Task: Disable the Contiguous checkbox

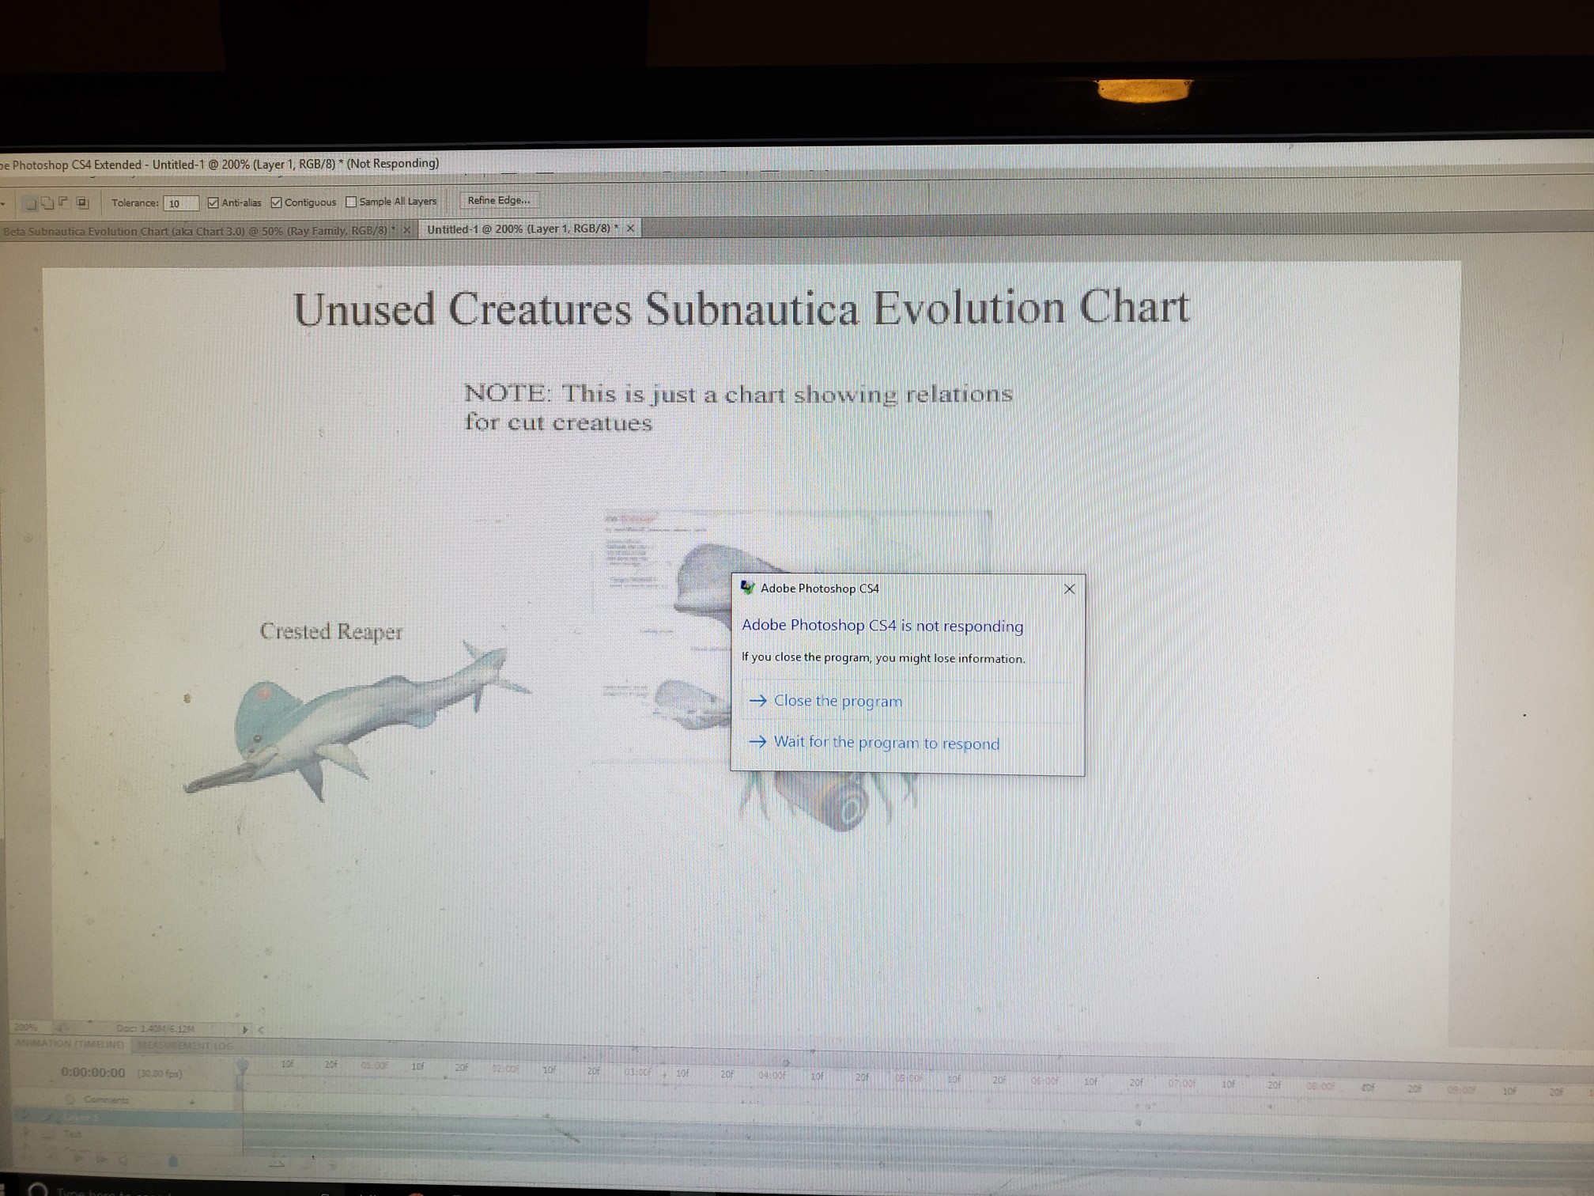Action: click(x=276, y=202)
